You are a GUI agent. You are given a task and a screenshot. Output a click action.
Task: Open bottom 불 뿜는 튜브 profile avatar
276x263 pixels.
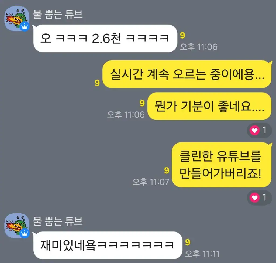pyautogui.click(x=17, y=226)
